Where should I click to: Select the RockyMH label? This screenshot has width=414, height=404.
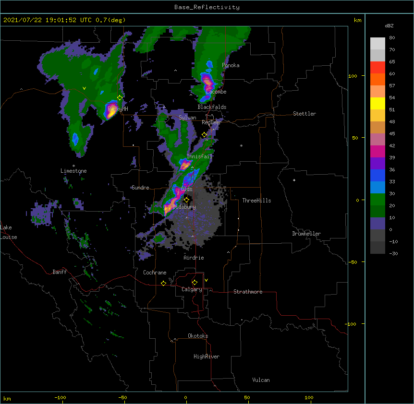point(118,108)
